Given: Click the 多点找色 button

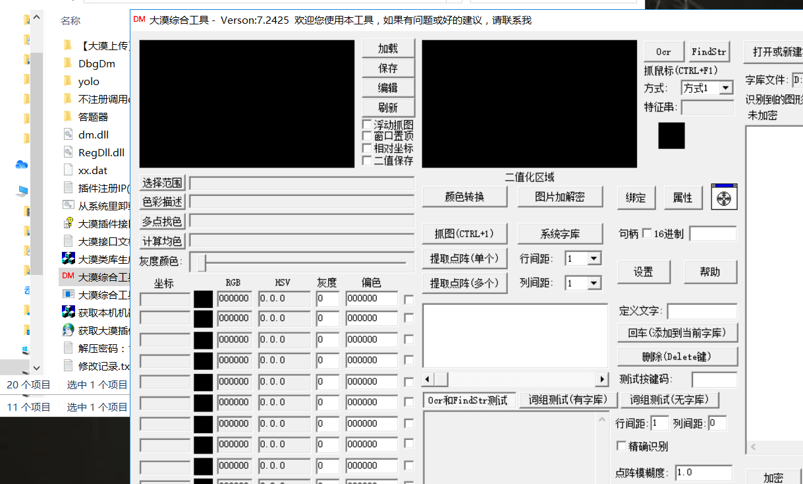Looking at the screenshot, I should pyautogui.click(x=163, y=222).
